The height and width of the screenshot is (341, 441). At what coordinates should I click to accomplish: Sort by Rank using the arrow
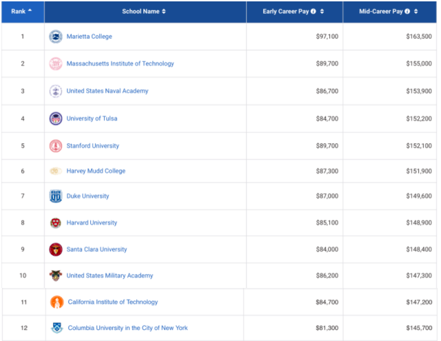(x=30, y=10)
